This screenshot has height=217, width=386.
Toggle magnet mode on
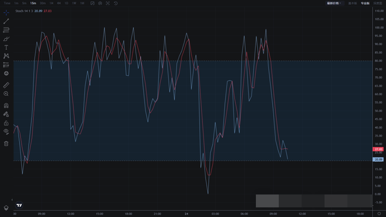(x=6, y=106)
